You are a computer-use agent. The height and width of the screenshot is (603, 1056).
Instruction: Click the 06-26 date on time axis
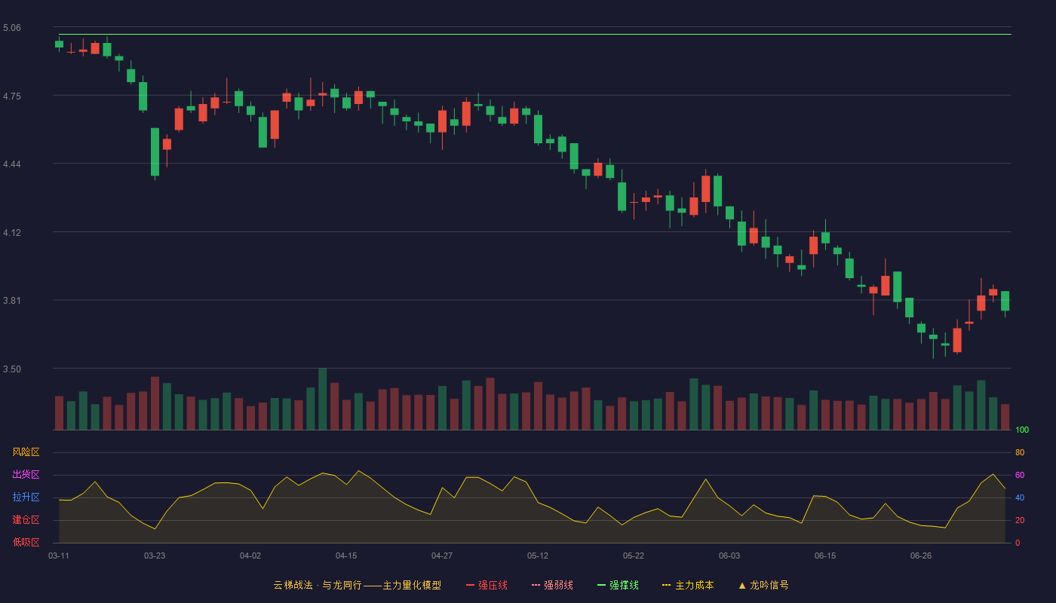click(921, 556)
